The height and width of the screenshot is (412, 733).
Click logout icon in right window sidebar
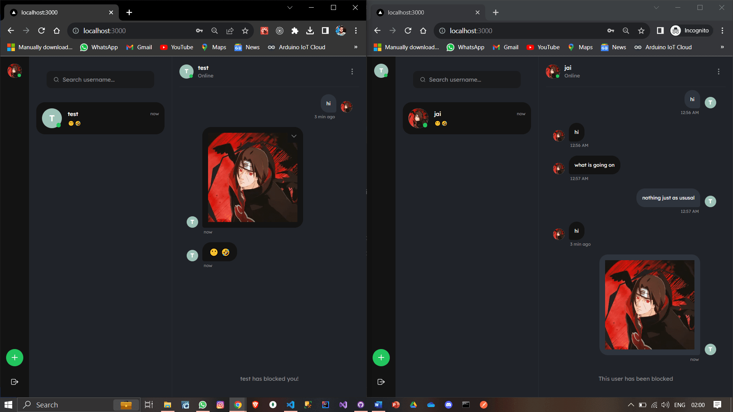click(x=381, y=382)
